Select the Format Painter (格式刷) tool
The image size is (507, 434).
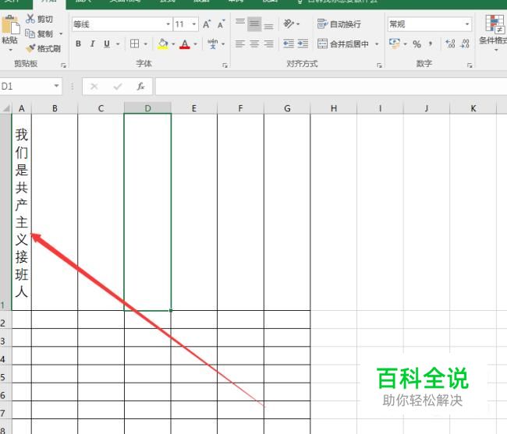click(43, 48)
